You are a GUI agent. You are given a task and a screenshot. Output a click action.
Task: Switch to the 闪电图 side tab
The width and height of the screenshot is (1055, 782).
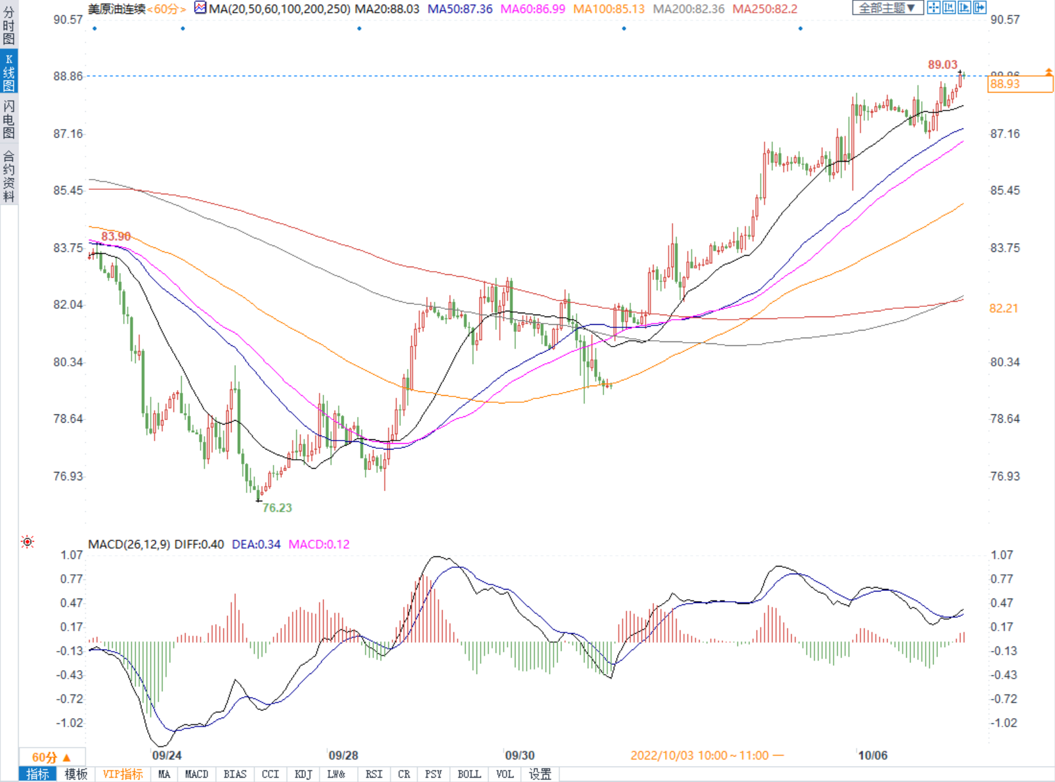pos(9,119)
